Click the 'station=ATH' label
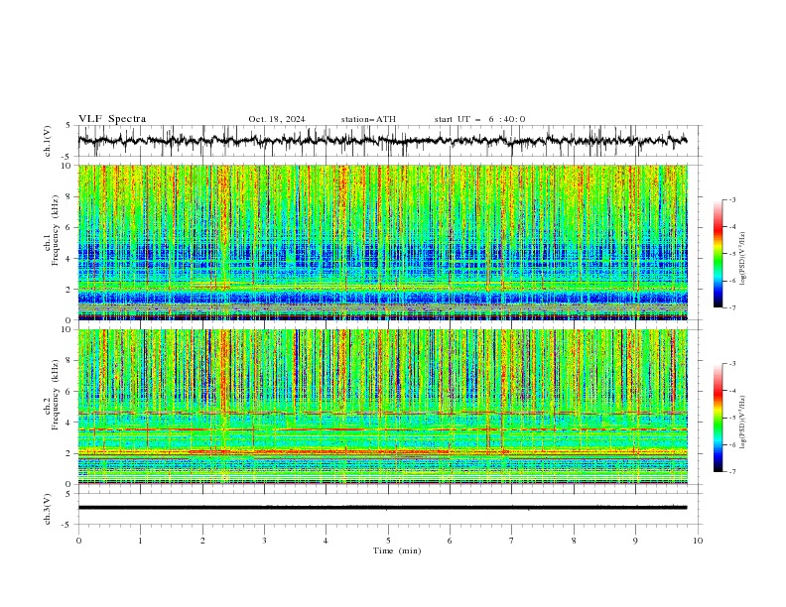The image size is (786, 607). point(368,119)
